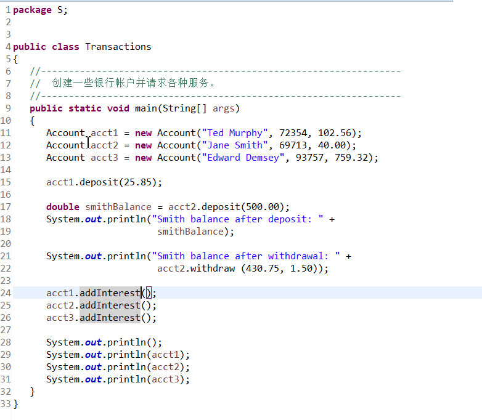482x420 pixels.
Task: Click the Chinese comment text on line 7
Action: [133, 83]
